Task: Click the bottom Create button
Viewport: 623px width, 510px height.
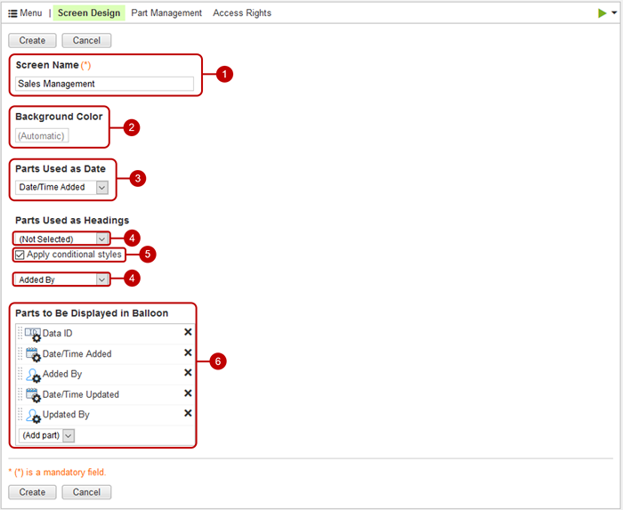Action: [x=32, y=492]
